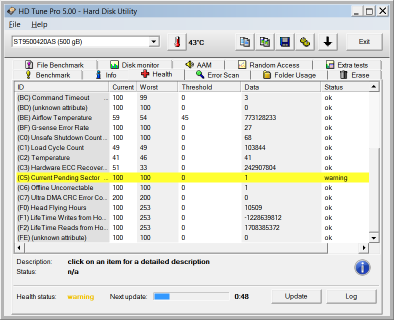Open the File menu
Image resolution: width=394 pixels, height=320 pixels.
(14, 24)
